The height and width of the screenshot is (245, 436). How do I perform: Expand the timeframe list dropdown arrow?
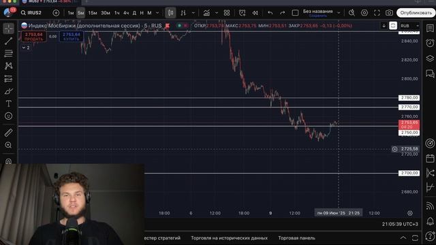click(157, 13)
